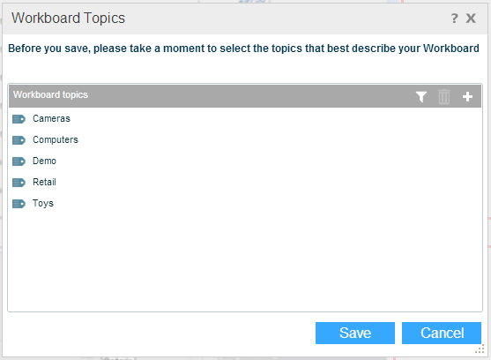Click the delete topic trash icon
491x360 pixels.
click(x=444, y=96)
